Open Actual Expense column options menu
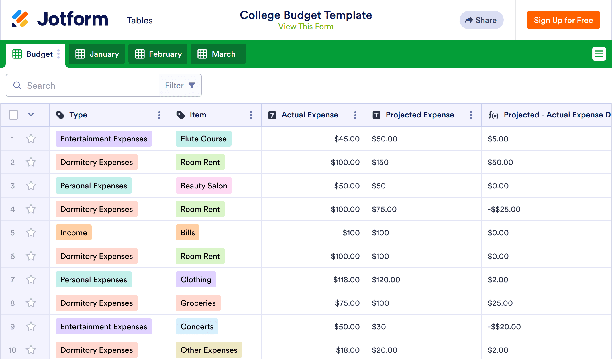 pyautogui.click(x=355, y=115)
